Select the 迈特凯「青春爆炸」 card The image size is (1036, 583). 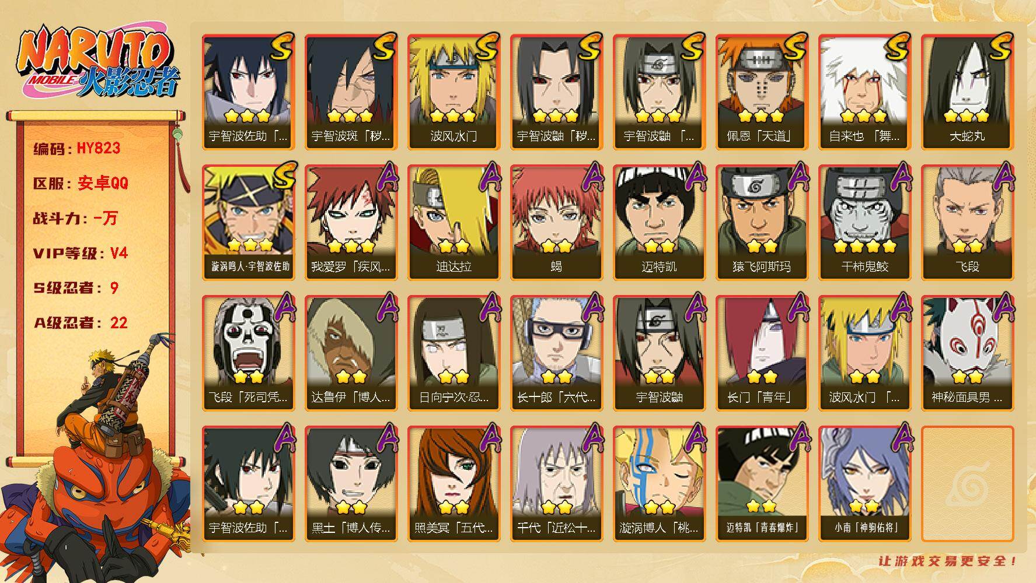tap(762, 484)
